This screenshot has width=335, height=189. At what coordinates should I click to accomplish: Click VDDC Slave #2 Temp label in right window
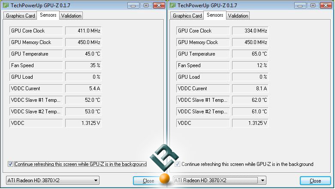tap(203, 111)
